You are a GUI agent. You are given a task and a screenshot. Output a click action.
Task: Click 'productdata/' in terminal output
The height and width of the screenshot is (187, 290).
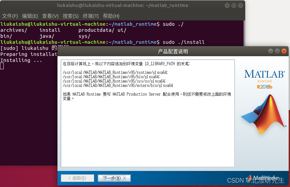[x=96, y=30]
